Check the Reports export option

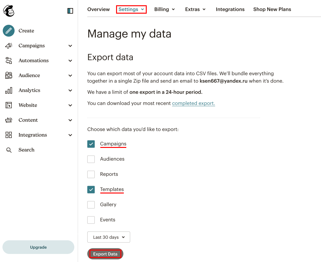[91, 174]
